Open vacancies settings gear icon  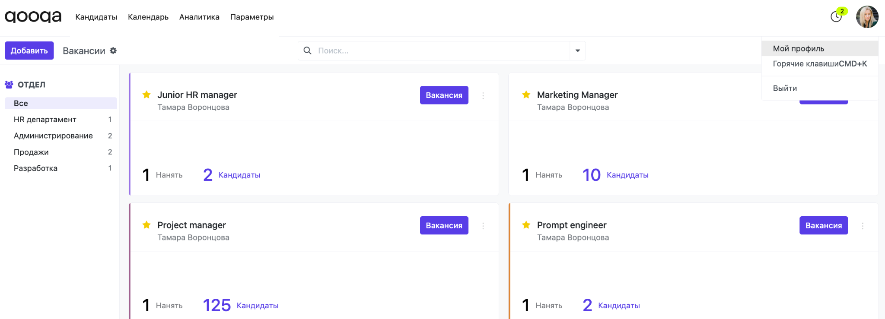(x=113, y=51)
